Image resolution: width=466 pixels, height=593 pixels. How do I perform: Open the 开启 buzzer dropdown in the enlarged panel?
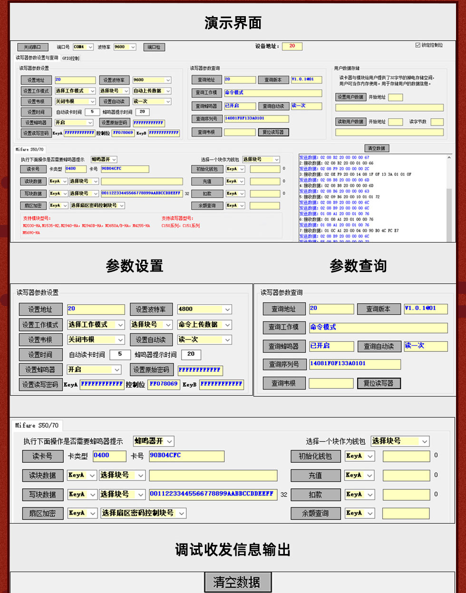point(94,369)
